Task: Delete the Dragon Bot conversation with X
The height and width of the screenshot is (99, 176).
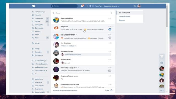Action: point(113,27)
